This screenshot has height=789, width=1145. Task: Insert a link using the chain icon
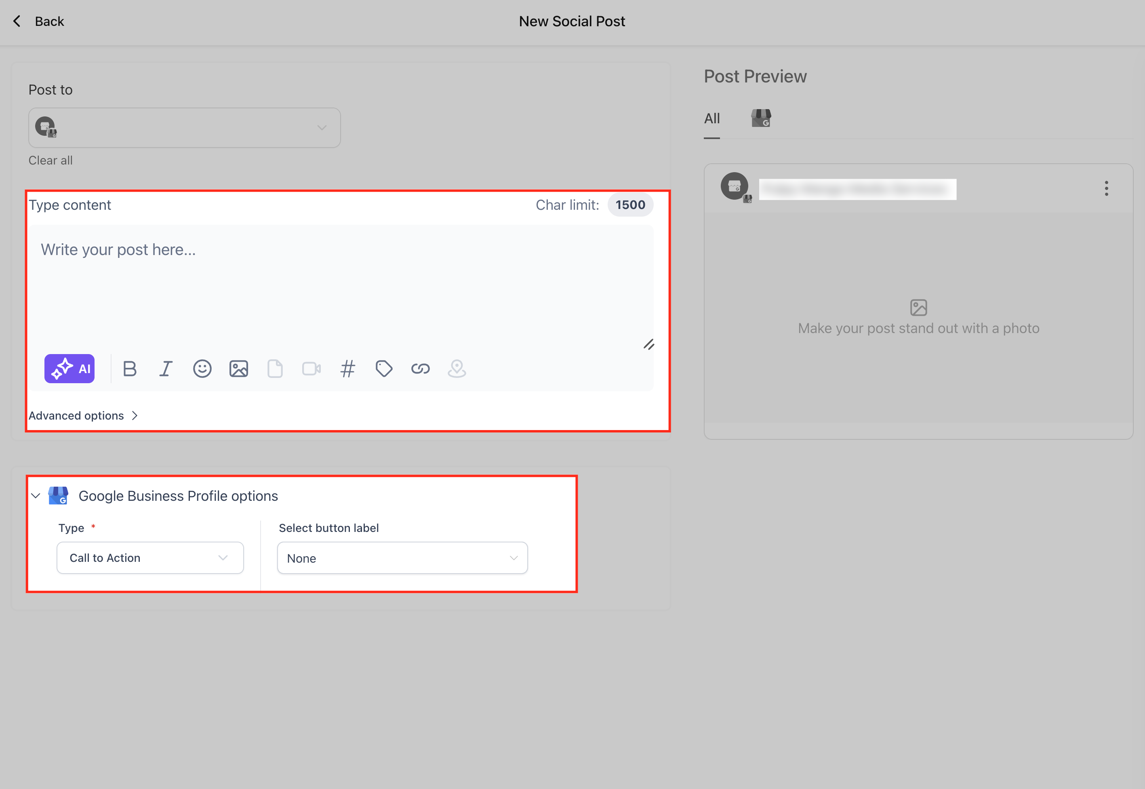click(420, 369)
